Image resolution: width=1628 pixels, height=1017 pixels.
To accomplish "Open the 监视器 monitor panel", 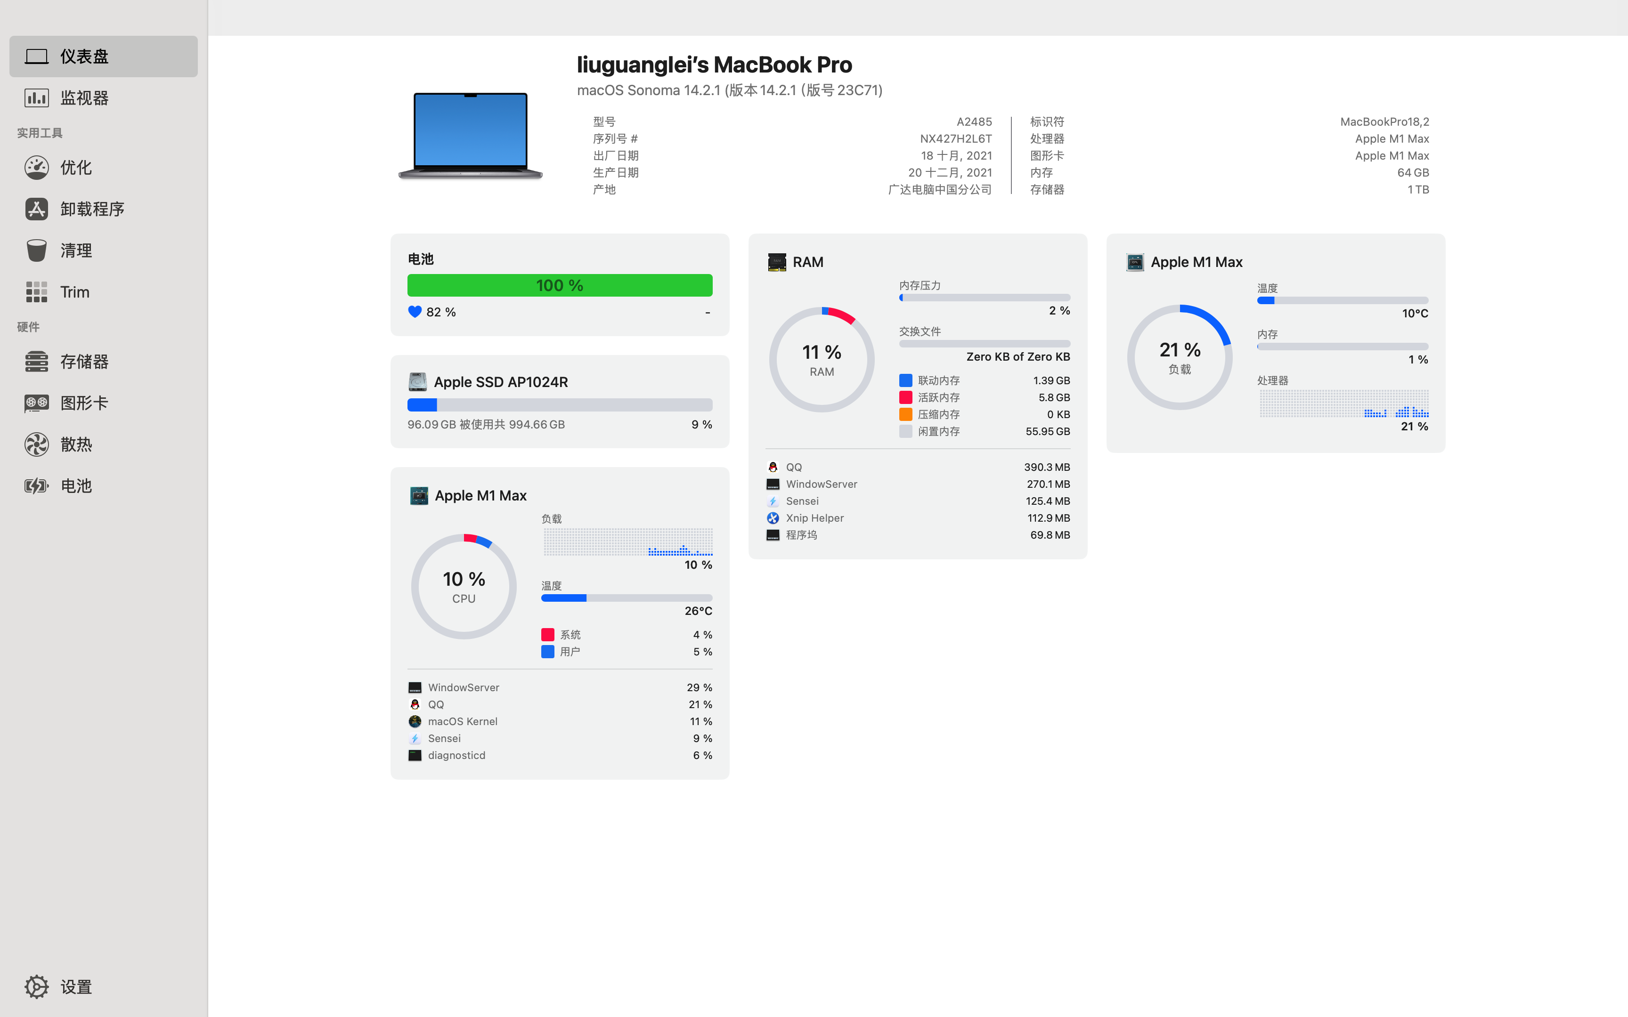I will click(103, 97).
